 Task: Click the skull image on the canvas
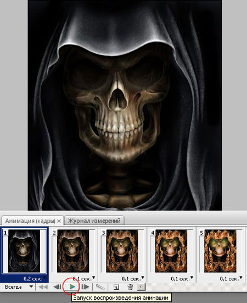(125, 105)
